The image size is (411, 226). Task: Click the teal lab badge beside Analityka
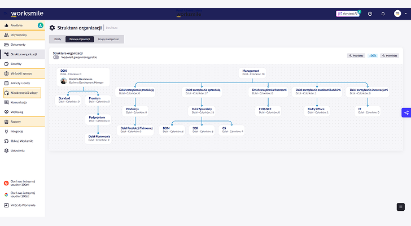click(41, 25)
